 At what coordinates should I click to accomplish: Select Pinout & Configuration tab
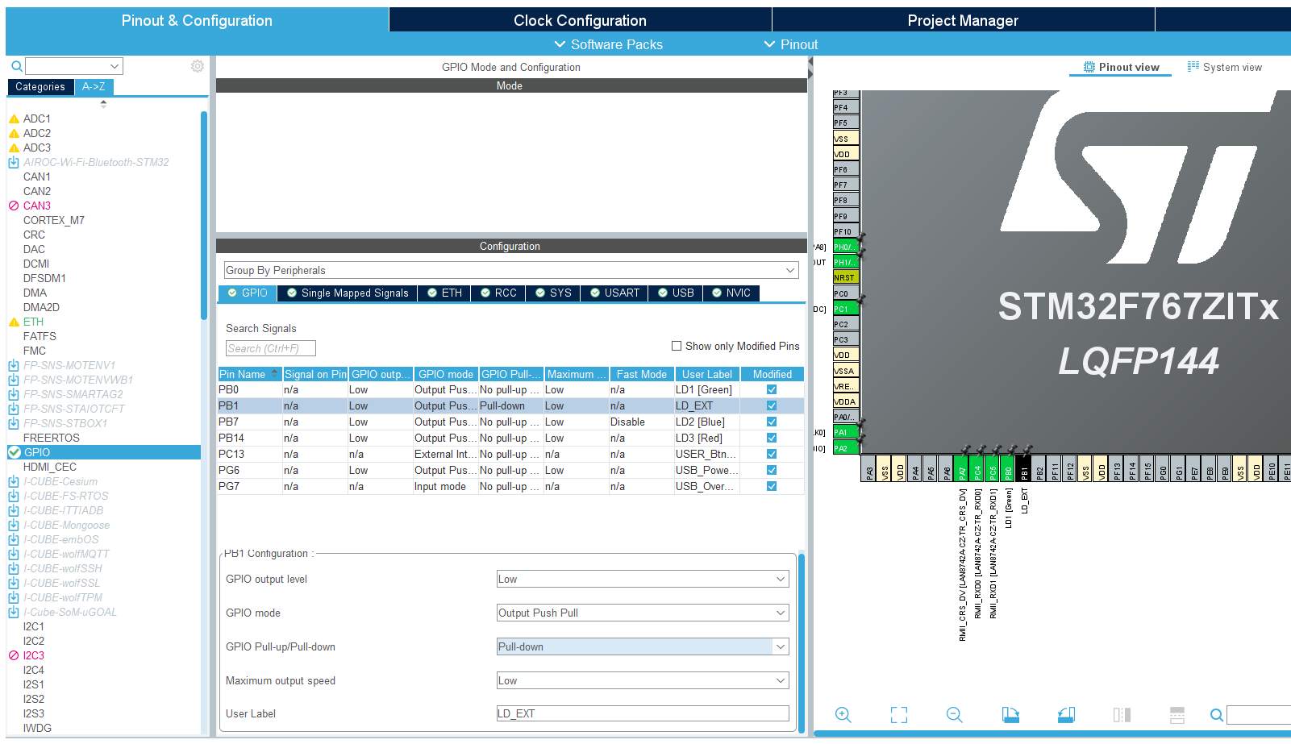(197, 20)
